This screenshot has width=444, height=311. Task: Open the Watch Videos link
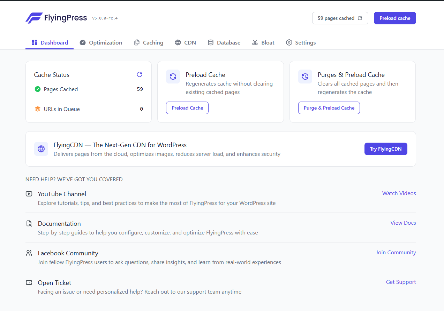(399, 193)
